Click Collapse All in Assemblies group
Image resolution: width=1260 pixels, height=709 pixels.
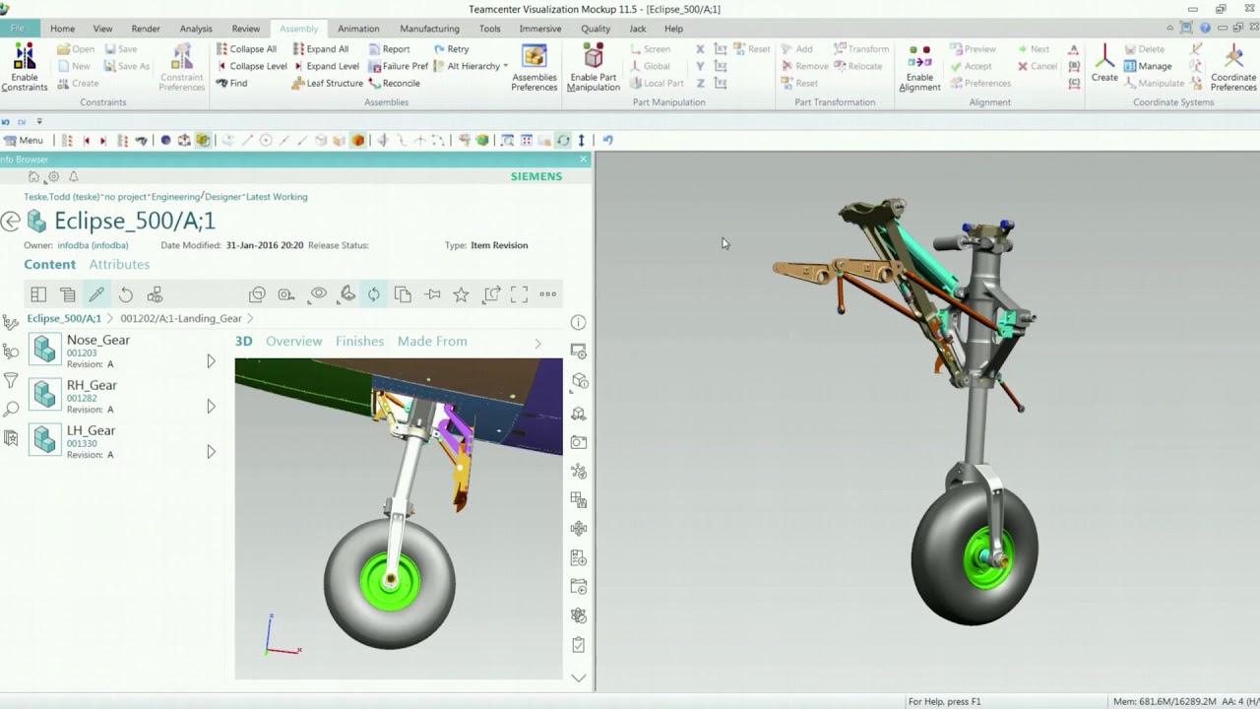click(x=246, y=49)
